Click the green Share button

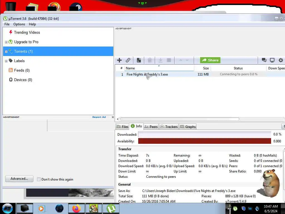click(210, 60)
